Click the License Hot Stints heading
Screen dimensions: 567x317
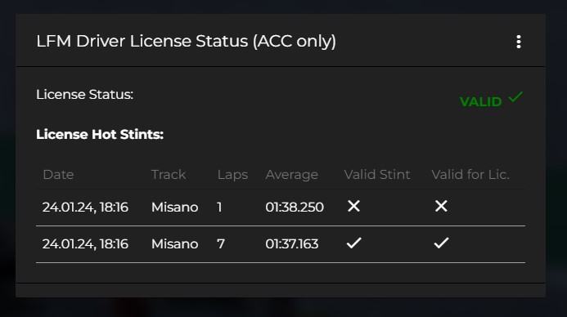coord(100,134)
